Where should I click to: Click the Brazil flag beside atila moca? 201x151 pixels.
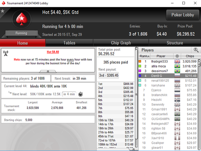click(177, 66)
